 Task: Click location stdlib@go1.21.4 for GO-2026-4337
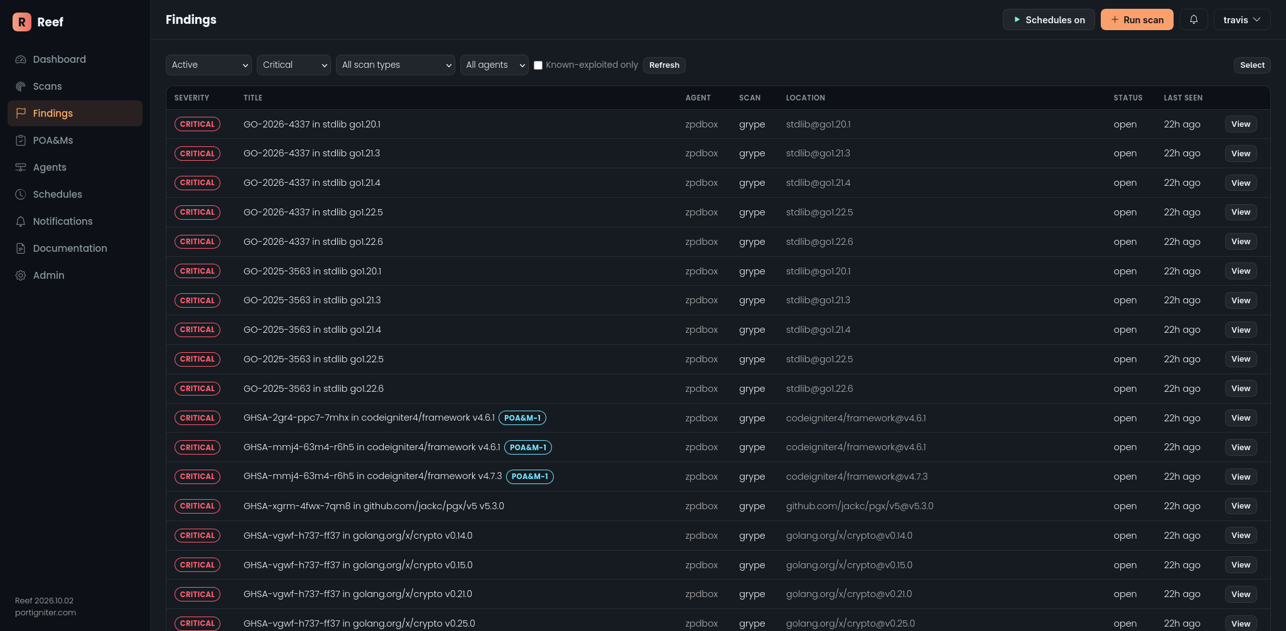click(818, 183)
